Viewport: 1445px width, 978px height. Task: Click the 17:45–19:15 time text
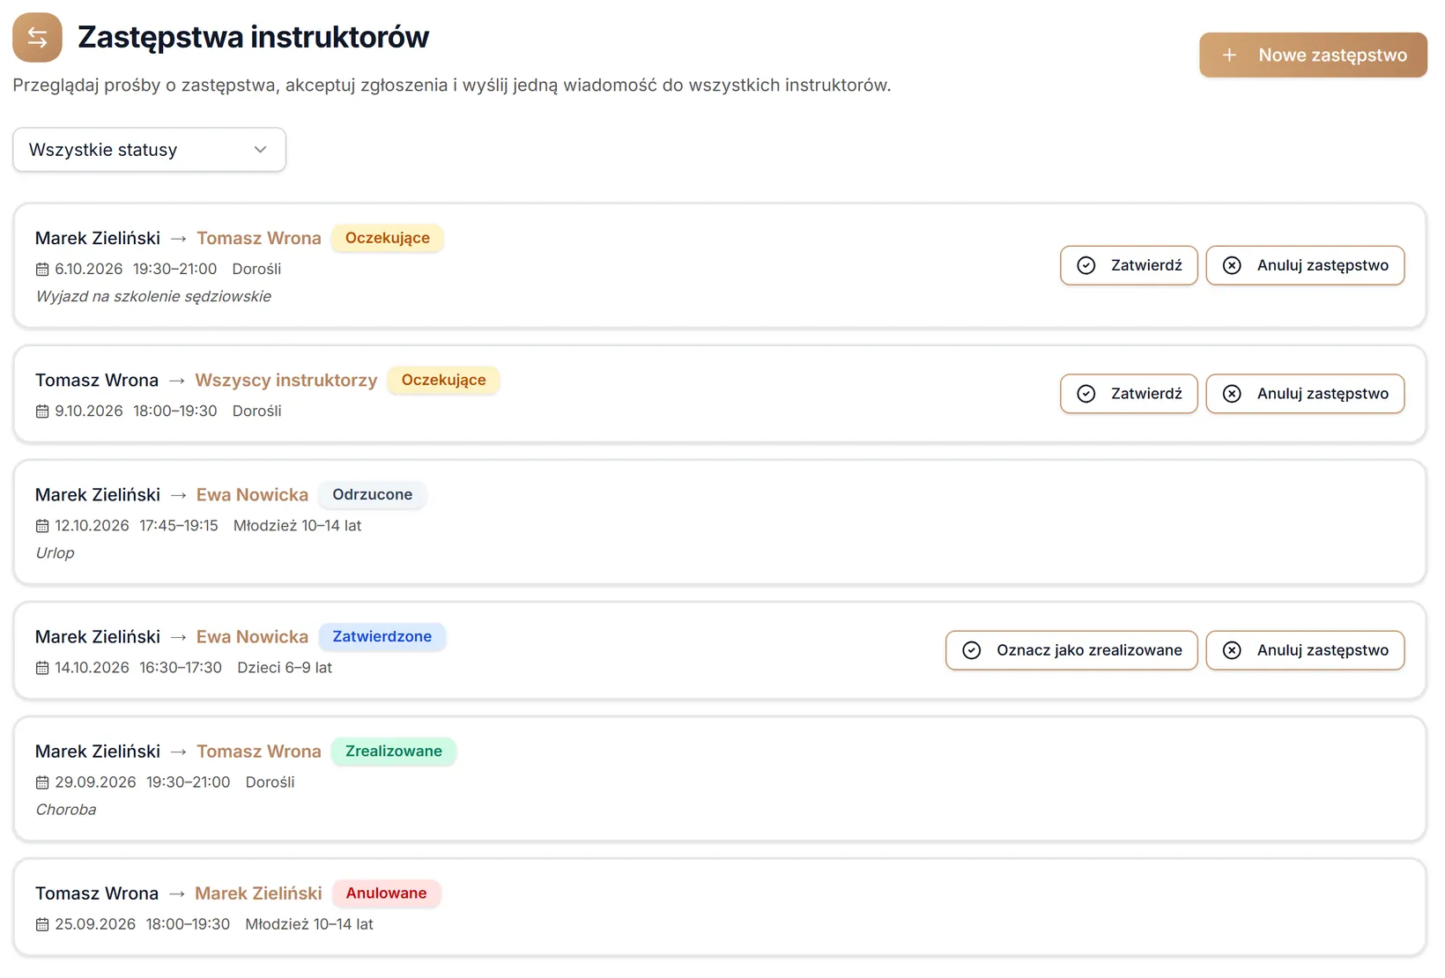coord(179,526)
